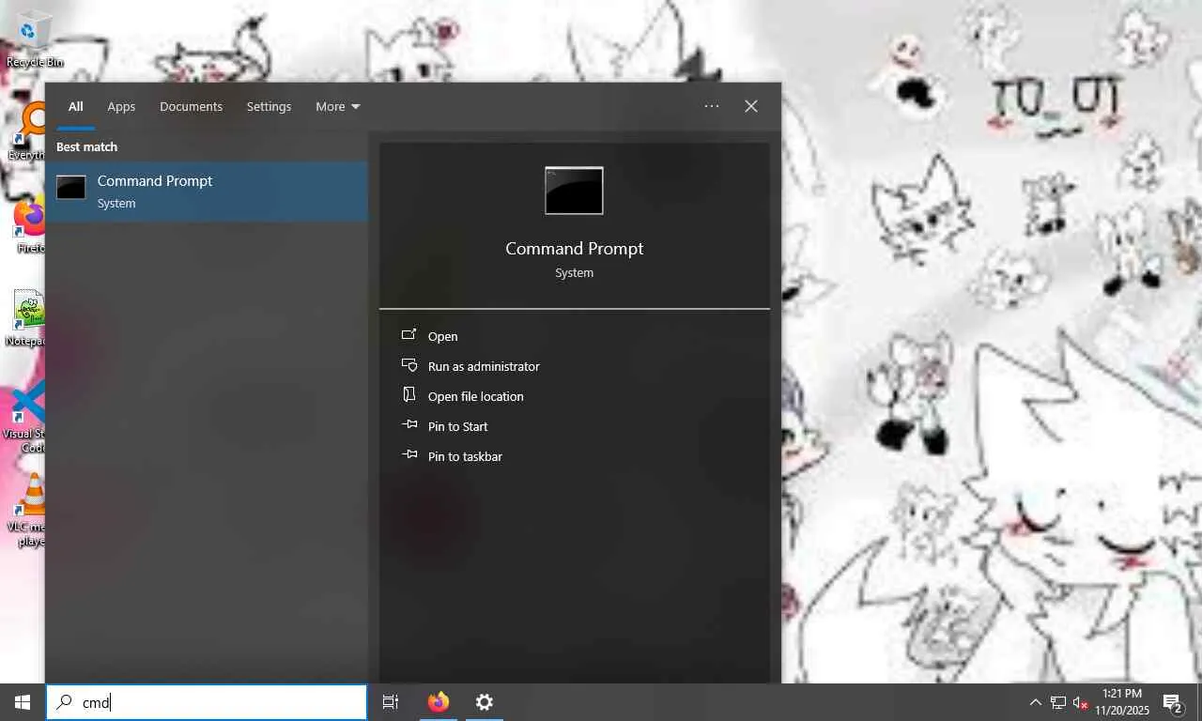Select the Recycle Bin desktop icon
Image resolution: width=1202 pixels, height=721 pixels.
click(34, 38)
